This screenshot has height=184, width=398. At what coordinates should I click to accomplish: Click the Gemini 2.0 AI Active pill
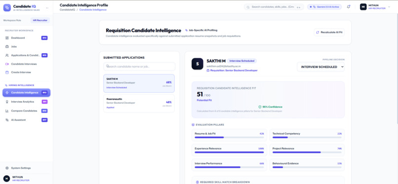(324, 7)
